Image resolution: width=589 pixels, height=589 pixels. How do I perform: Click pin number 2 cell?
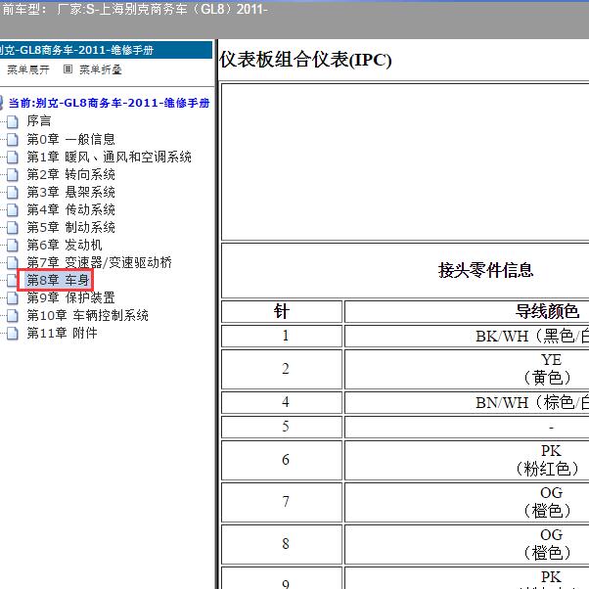click(x=282, y=369)
